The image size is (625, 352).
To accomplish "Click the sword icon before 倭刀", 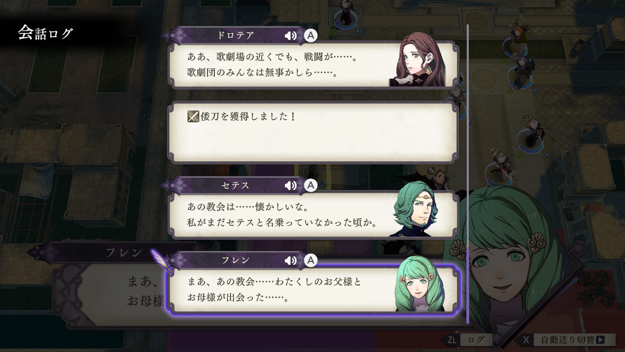I will point(193,117).
